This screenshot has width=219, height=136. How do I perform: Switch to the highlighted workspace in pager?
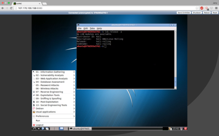click(x=61, y=129)
